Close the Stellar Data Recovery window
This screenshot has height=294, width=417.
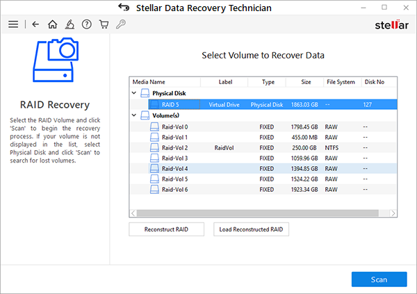point(406,8)
